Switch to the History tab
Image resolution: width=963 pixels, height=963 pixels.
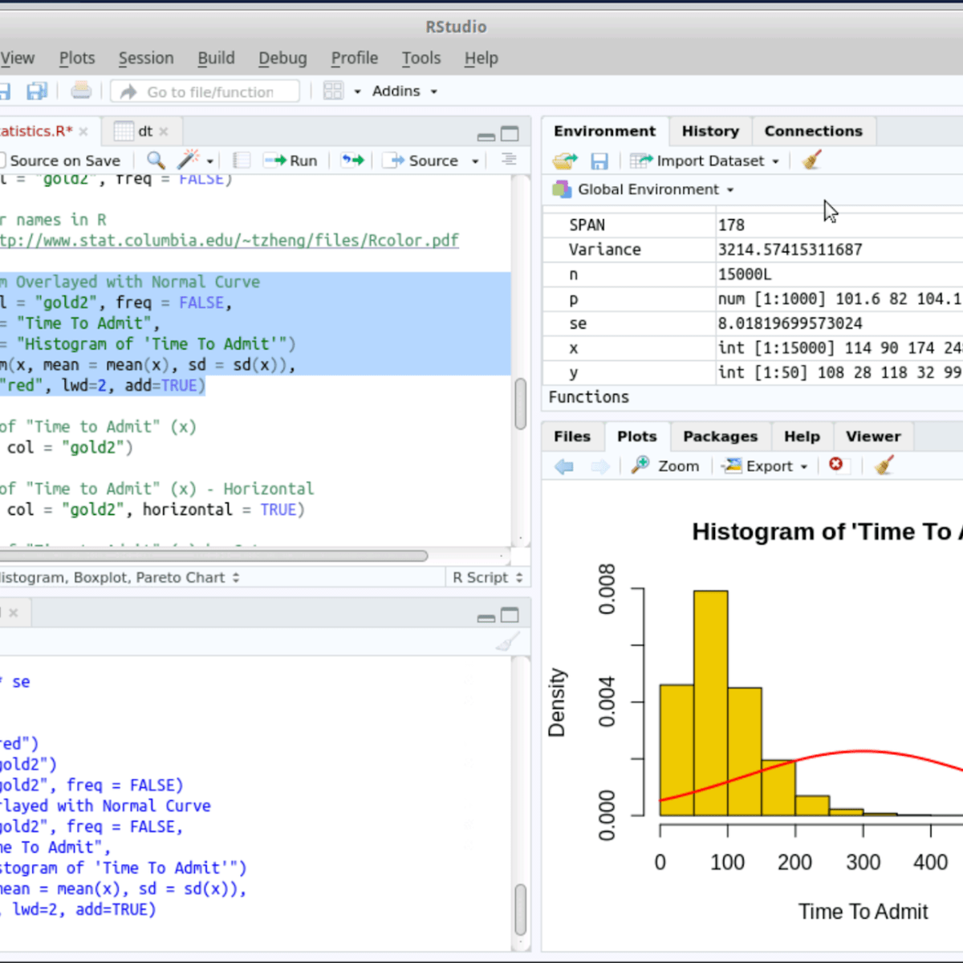click(709, 130)
